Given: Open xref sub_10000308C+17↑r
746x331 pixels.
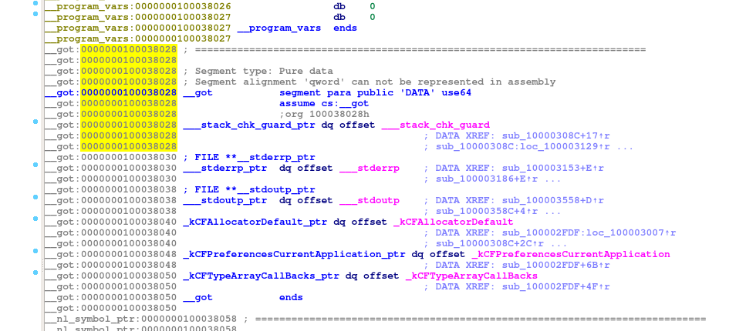Looking at the screenshot, I should 555,135.
